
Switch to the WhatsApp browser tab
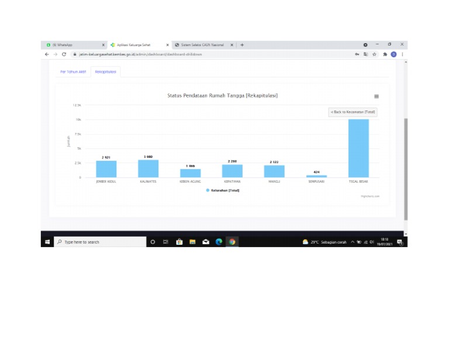[x=74, y=45]
